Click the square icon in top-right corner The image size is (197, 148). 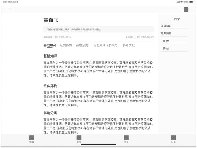(x=186, y=10)
